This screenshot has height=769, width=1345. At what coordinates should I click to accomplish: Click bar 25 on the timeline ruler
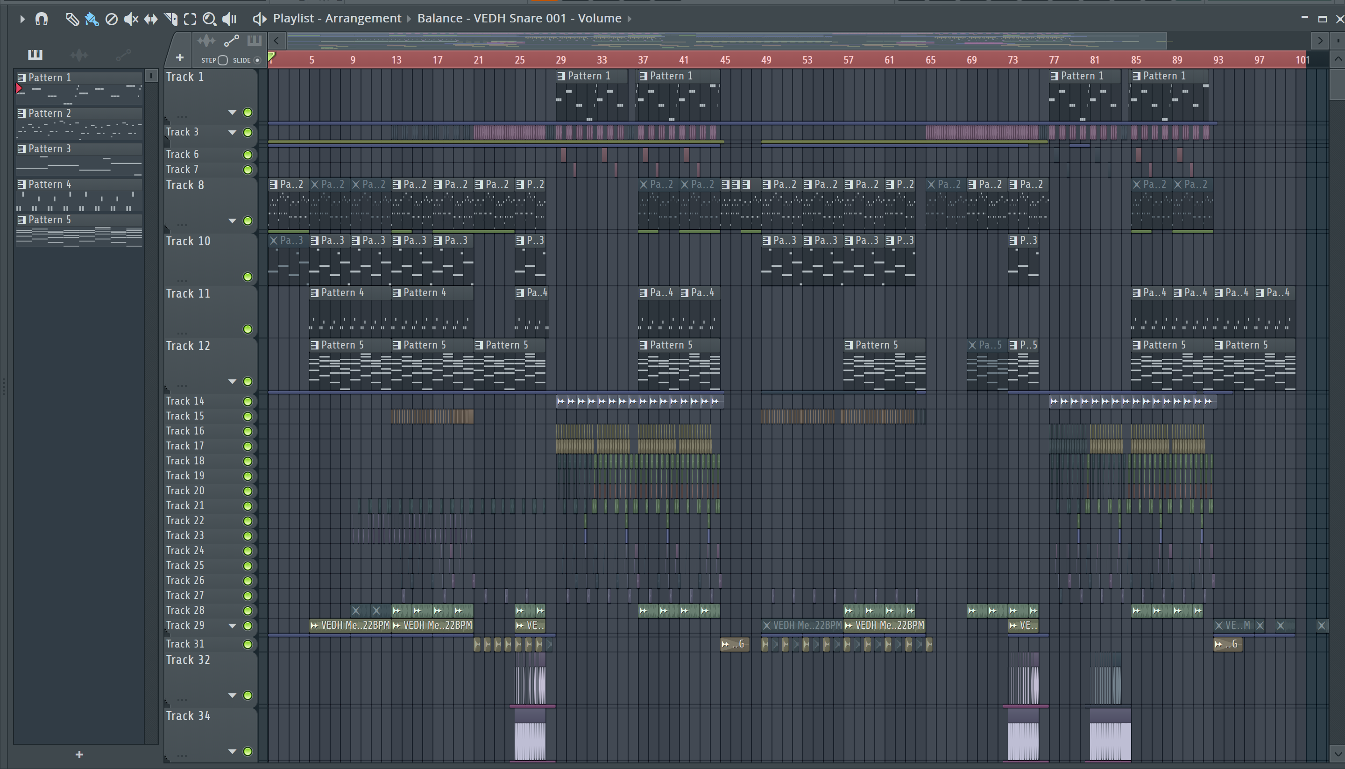(519, 60)
